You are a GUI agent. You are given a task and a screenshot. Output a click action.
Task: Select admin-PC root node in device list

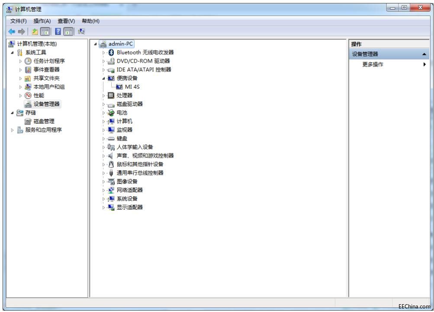(121, 44)
